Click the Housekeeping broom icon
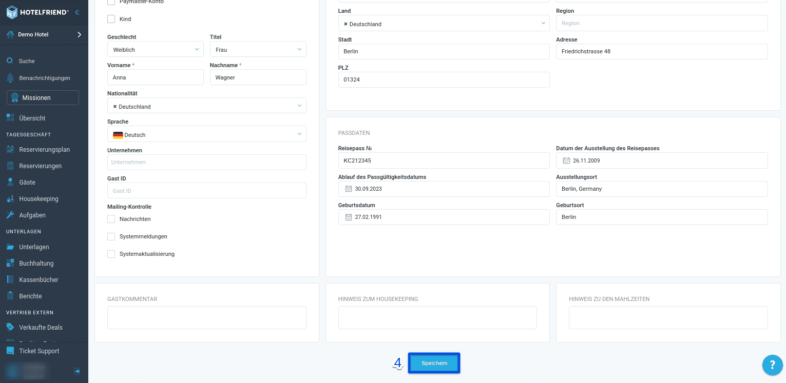 point(10,198)
